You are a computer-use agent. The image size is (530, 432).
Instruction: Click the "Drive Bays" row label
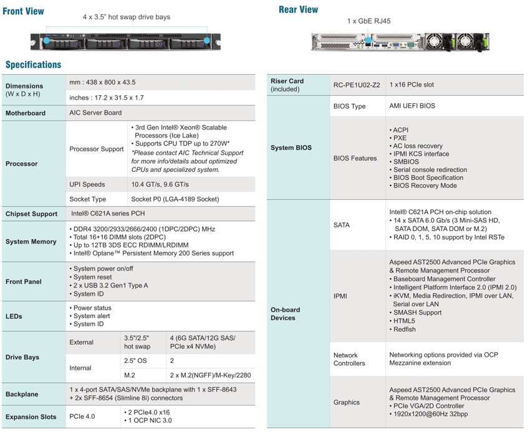(22, 357)
